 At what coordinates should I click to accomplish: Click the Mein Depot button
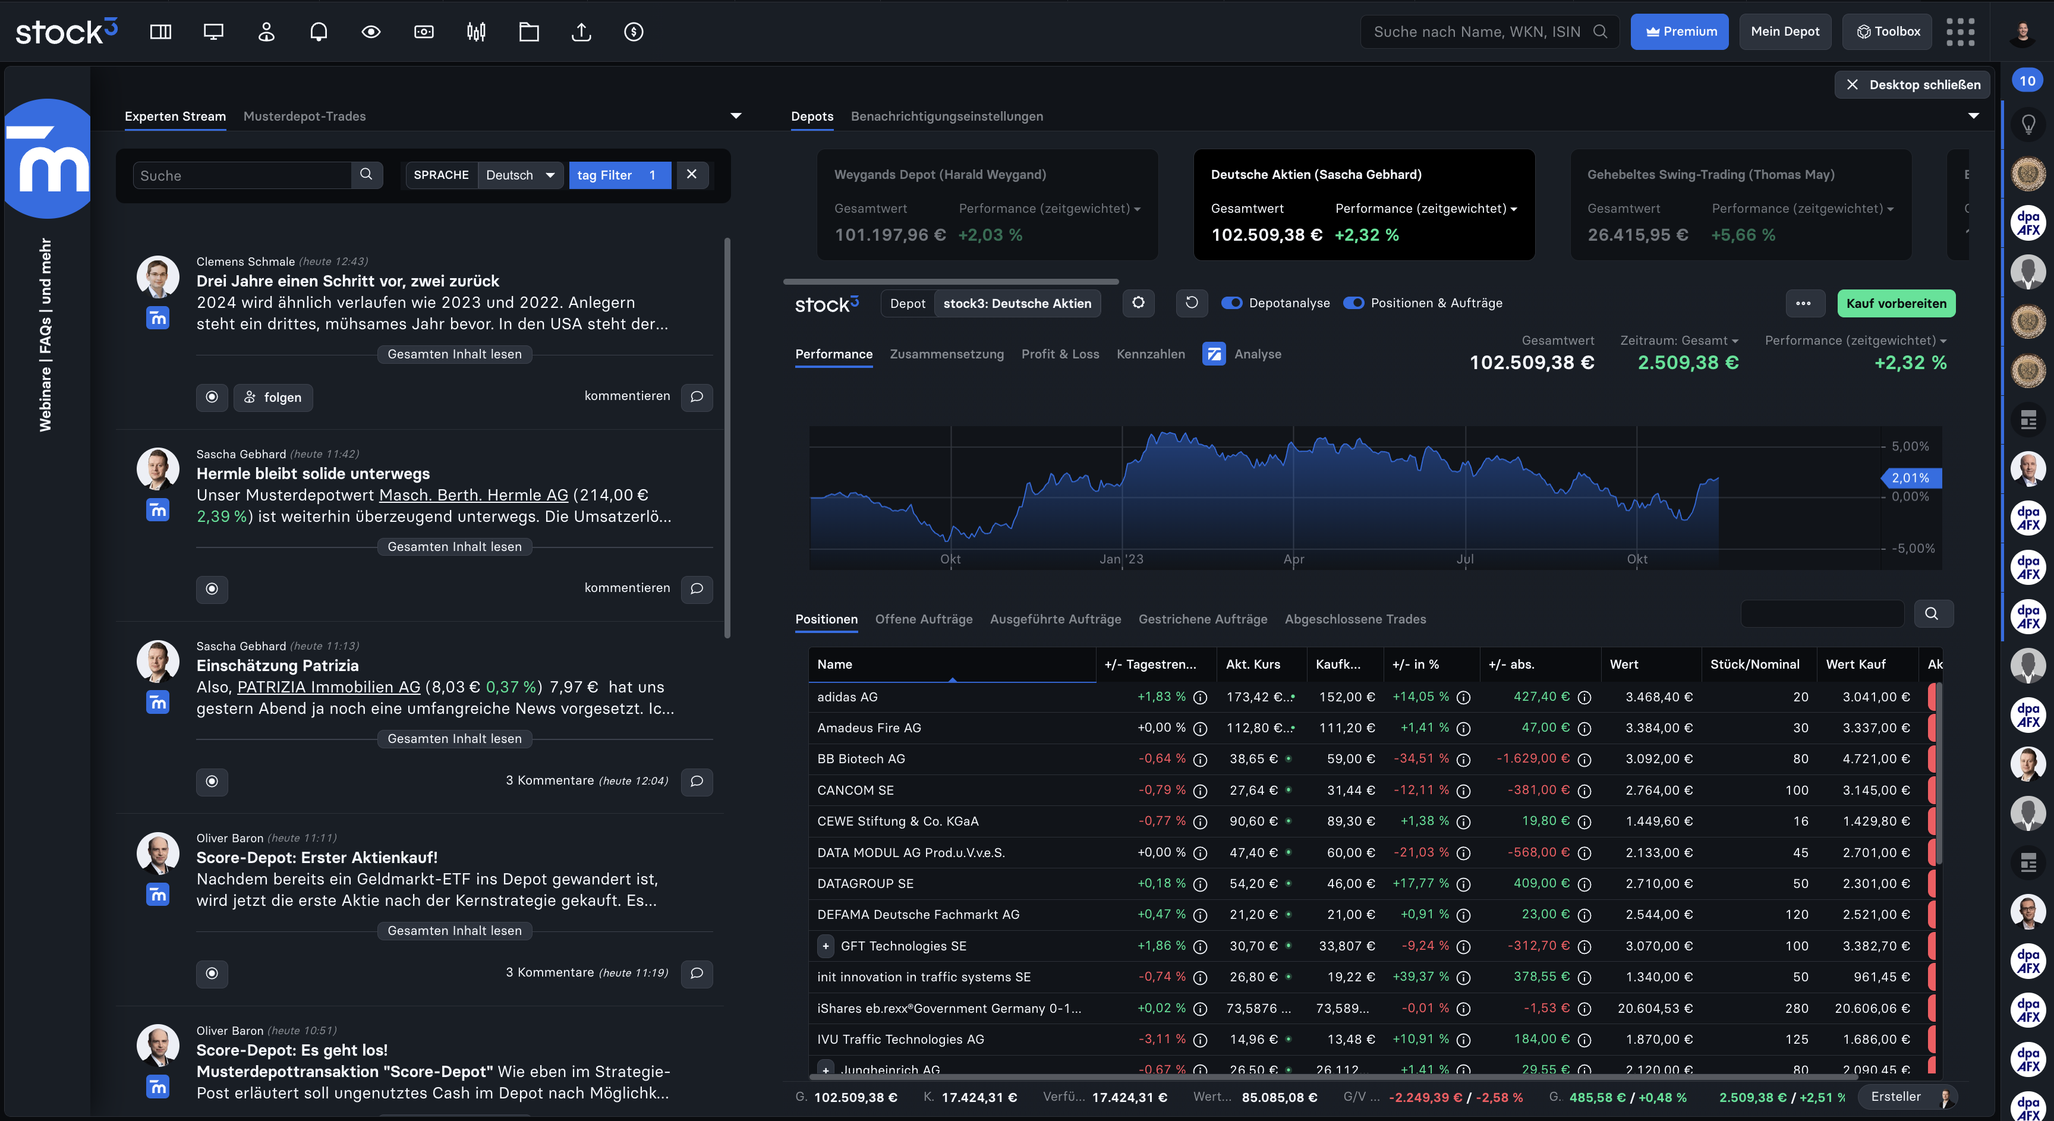1785,32
